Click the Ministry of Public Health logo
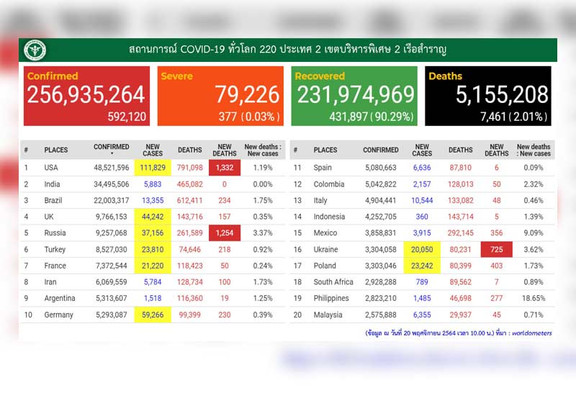Screen dimensions: 576x393 click(x=35, y=50)
